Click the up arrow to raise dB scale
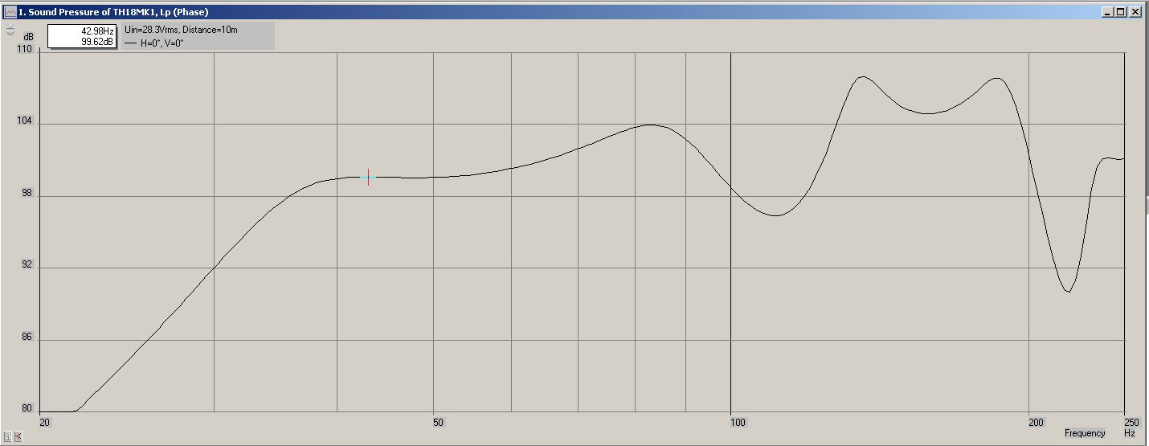The width and height of the screenshot is (1149, 446). tap(10, 27)
